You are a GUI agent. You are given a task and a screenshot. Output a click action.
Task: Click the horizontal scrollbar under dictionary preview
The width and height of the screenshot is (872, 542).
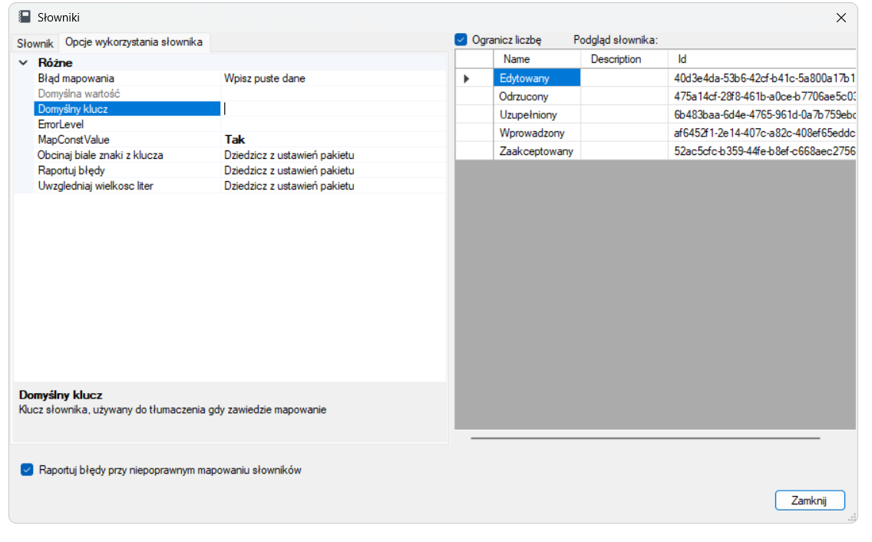pyautogui.click(x=645, y=438)
